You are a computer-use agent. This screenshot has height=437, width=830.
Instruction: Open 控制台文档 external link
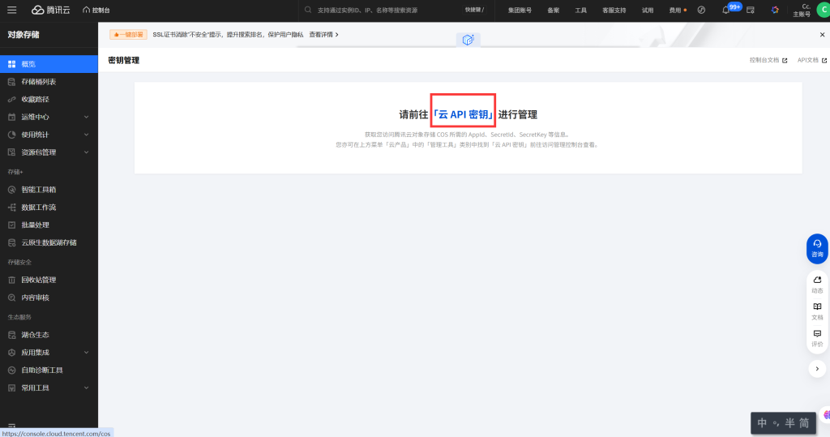(x=768, y=60)
